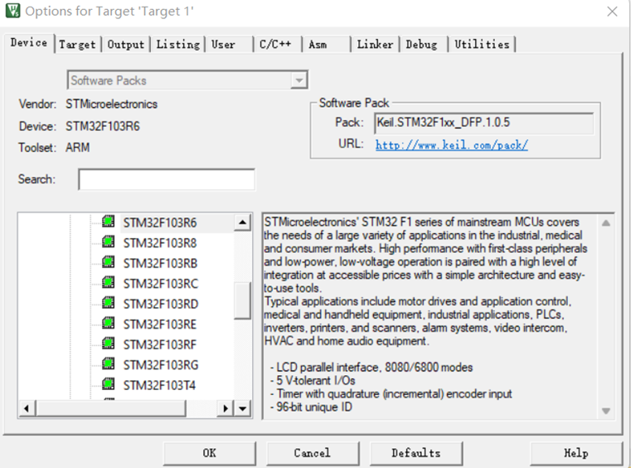Viewport: 631px width, 468px height.
Task: Open the Listing tab
Action: 178,44
